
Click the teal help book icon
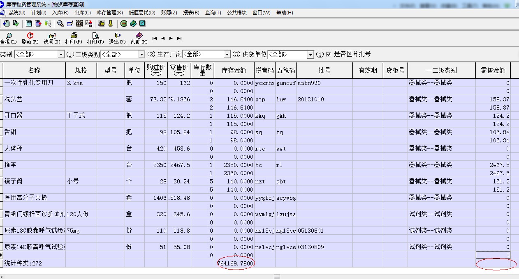(133, 23)
